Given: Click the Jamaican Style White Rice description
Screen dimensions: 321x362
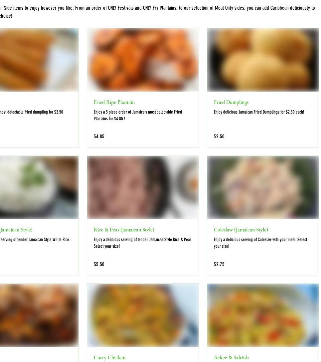Looking at the screenshot, I should point(35,240).
